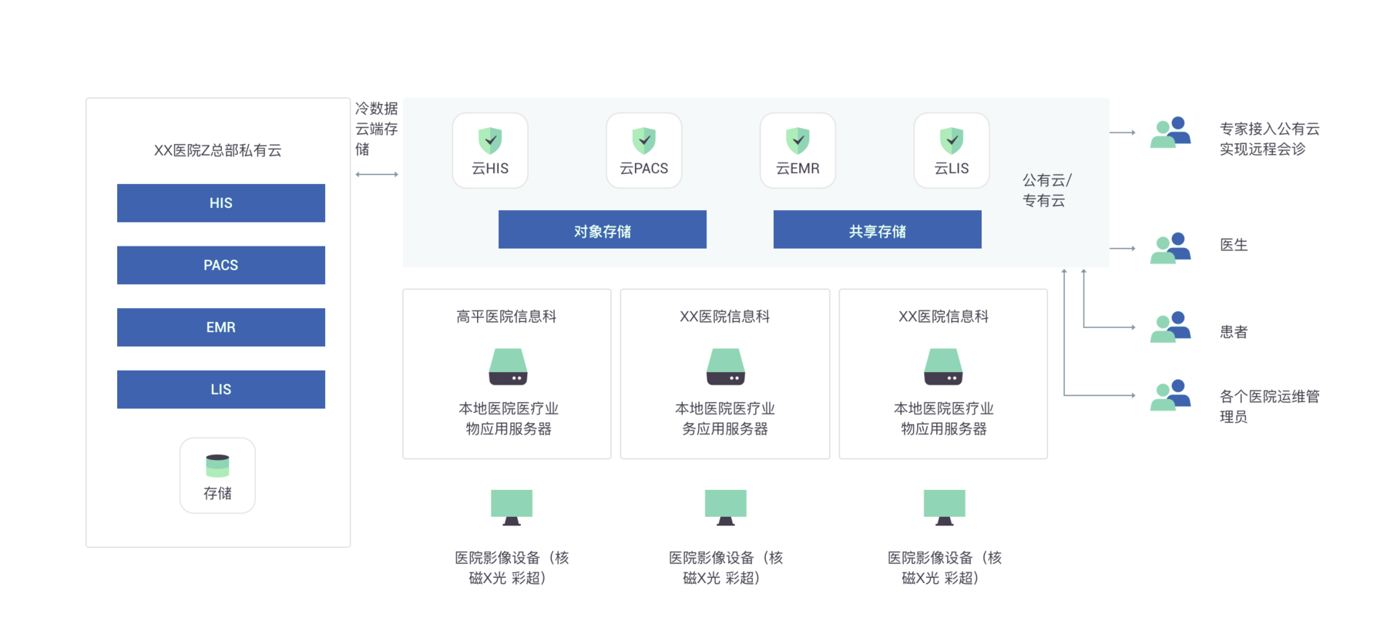The image size is (1387, 644).
Task: Click the 高平医院信息科 server icon
Action: (x=508, y=367)
